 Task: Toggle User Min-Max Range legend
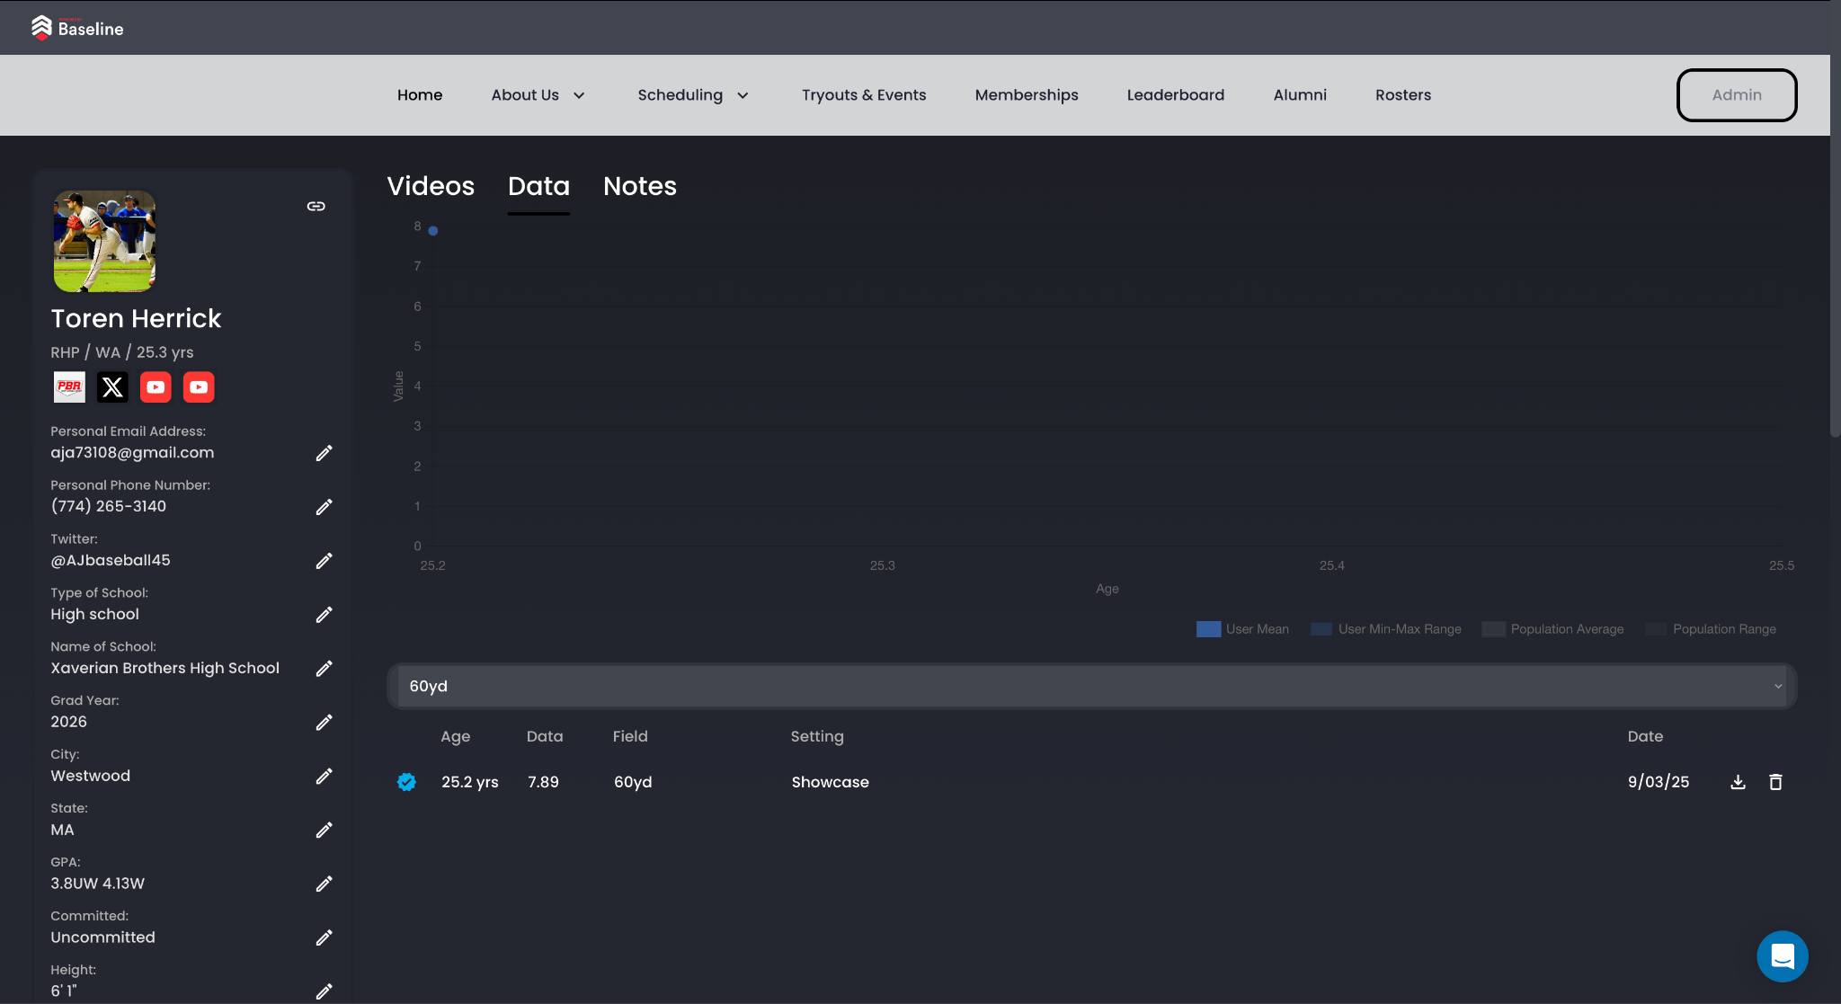pos(1385,629)
